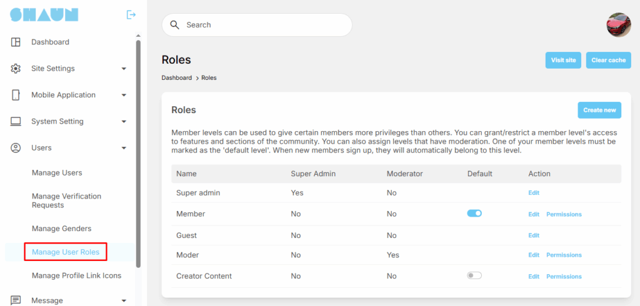This screenshot has height=306, width=640.
Task: Open the user avatar profile picture
Action: (618, 25)
